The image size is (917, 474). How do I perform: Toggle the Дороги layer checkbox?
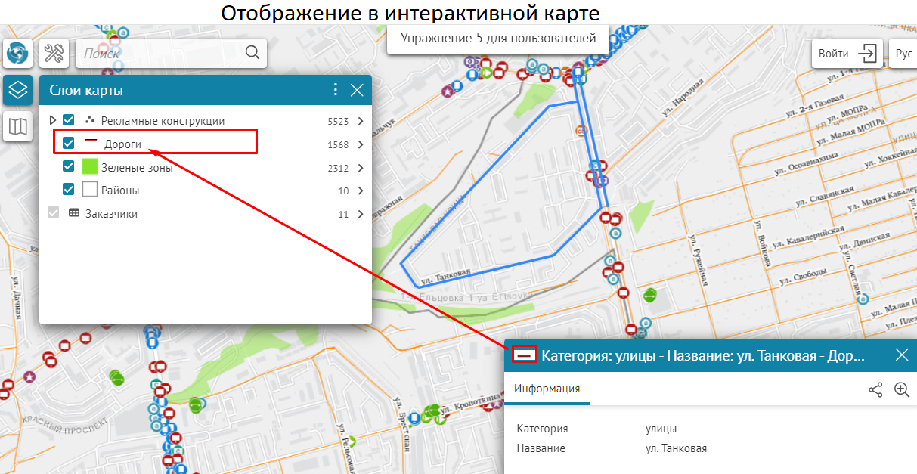click(69, 144)
